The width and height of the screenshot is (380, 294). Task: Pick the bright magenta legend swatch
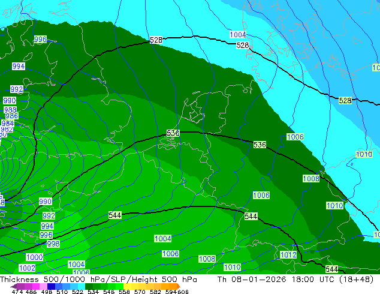click(x=35, y=286)
